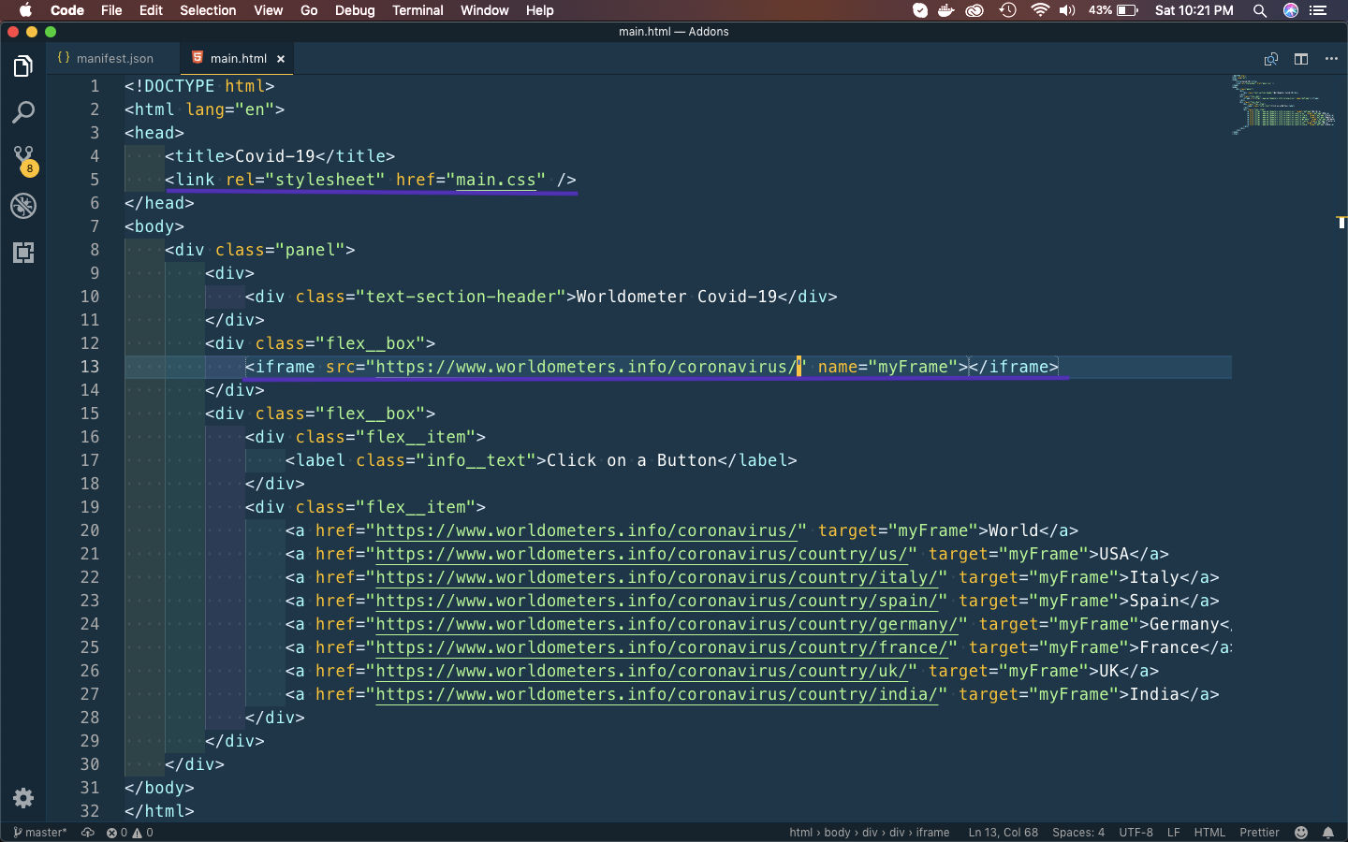Click line number 20 in the gutter
This screenshot has height=842, width=1348.
pos(89,530)
